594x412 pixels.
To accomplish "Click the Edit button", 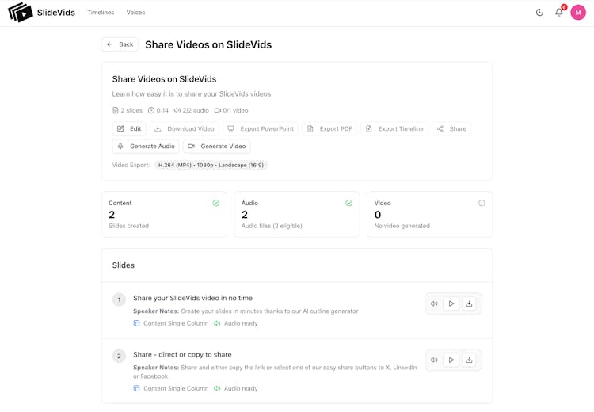I will click(x=129, y=128).
